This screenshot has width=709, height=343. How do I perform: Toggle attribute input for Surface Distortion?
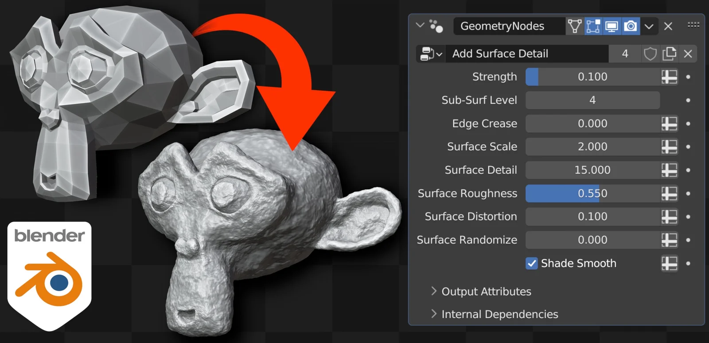[669, 217]
